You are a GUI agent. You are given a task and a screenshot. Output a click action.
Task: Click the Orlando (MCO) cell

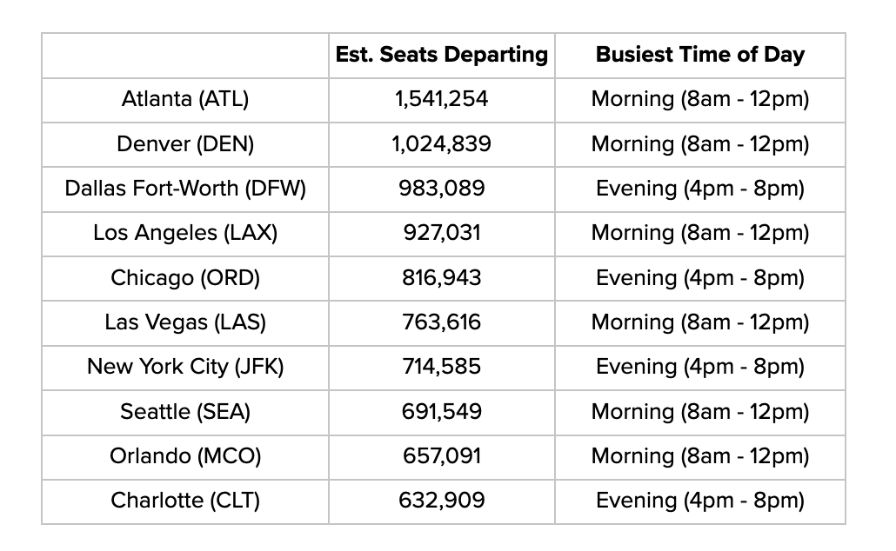(185, 456)
